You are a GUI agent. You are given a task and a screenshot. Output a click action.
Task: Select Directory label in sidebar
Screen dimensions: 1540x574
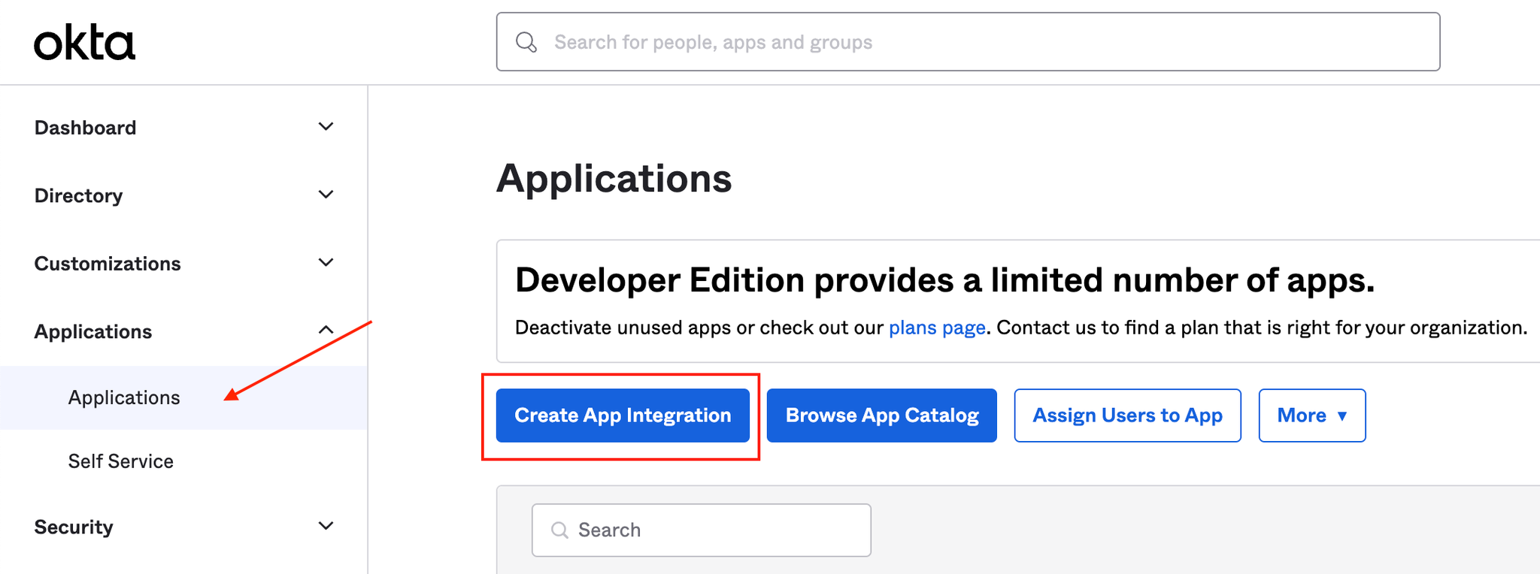click(79, 195)
